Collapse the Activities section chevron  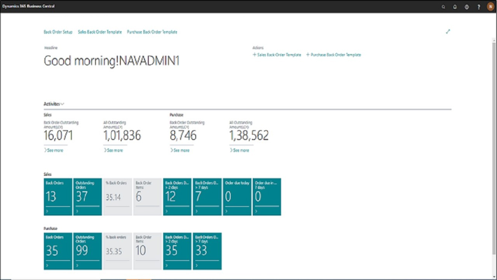point(62,104)
